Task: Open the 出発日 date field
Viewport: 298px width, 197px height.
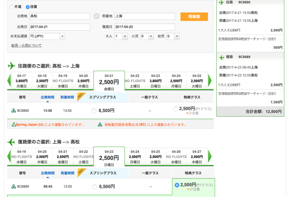Action: tap(59, 27)
